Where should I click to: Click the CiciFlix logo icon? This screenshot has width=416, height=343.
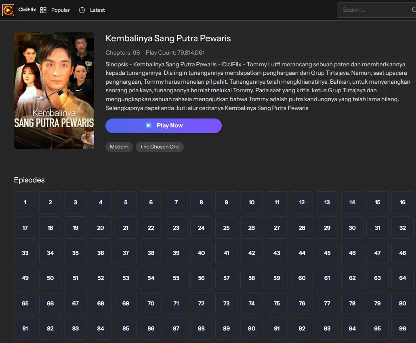coord(8,10)
